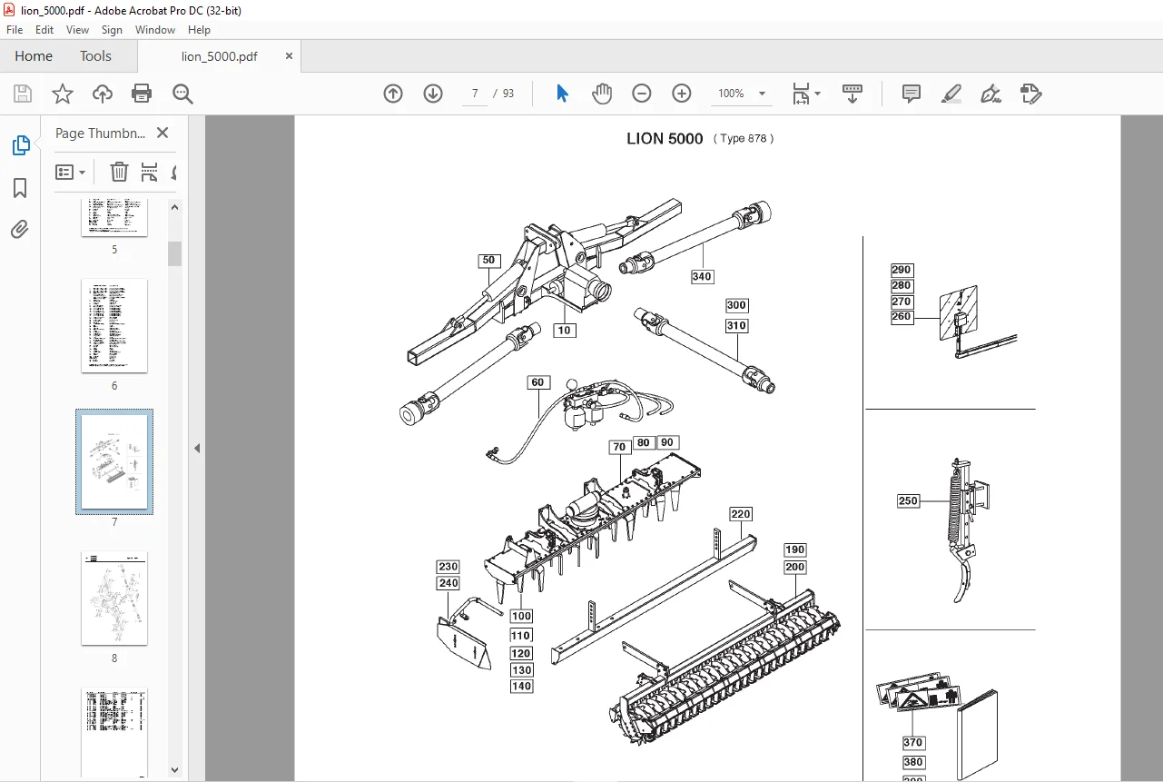
Task: Add a comment with the sticky note icon
Action: click(912, 94)
